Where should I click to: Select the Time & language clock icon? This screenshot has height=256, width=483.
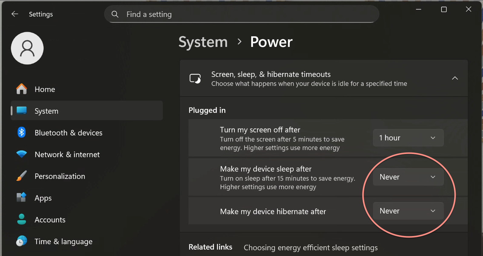coord(21,241)
